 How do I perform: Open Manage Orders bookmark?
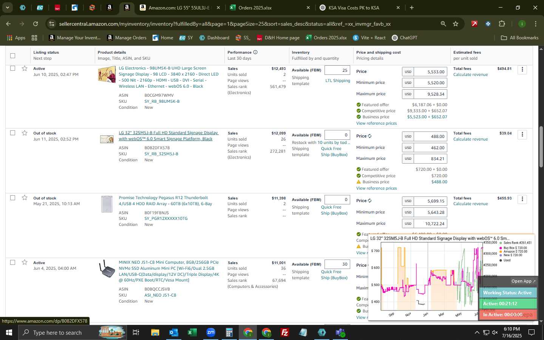coord(127,38)
